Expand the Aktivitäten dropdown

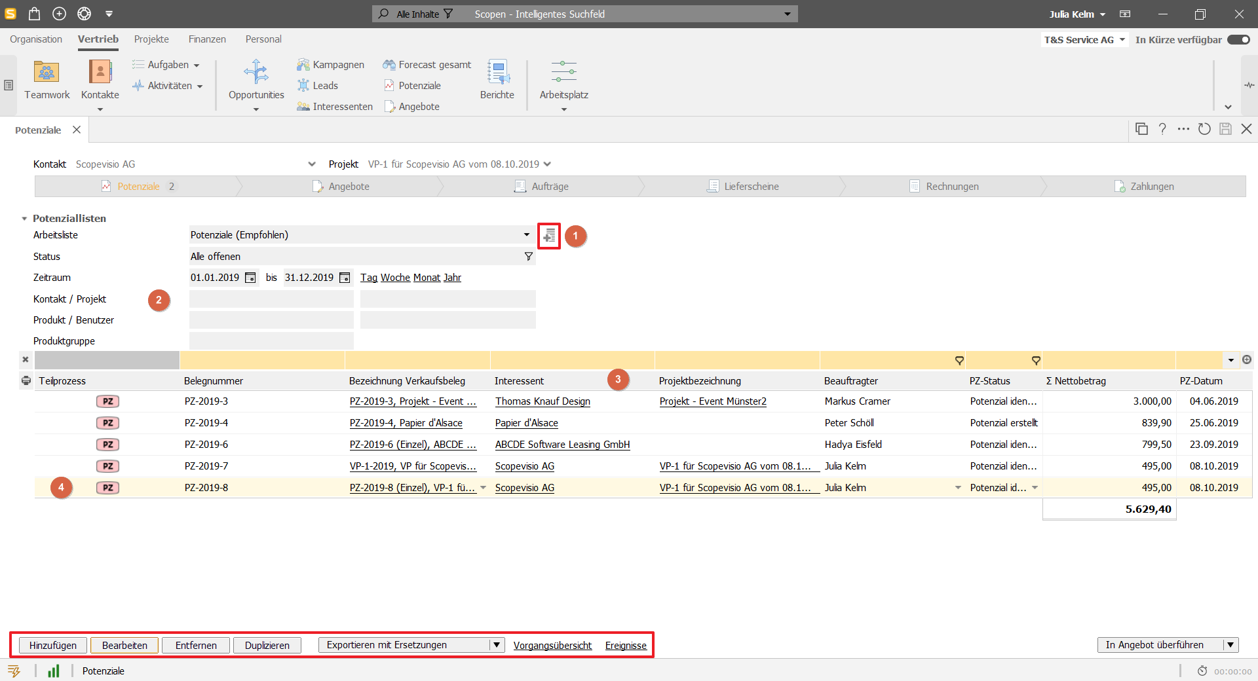(x=200, y=86)
